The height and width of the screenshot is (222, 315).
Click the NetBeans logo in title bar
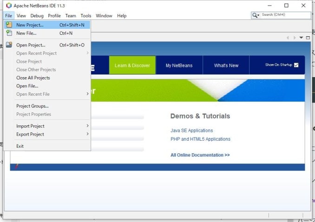pos(9,6)
